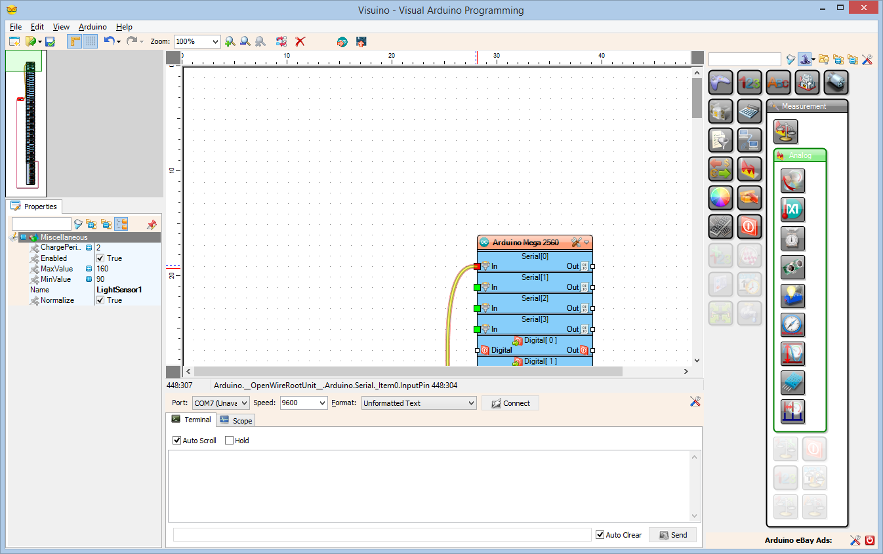Image resolution: width=883 pixels, height=554 pixels.
Task: Select the weighing scale component
Action: (793, 239)
